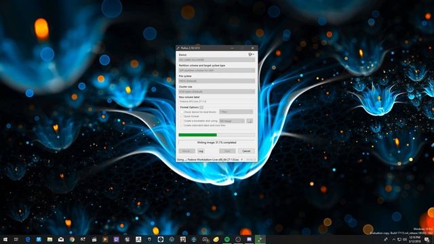The height and width of the screenshot is (244, 434).
Task: Open the Action Center notification icon
Action: pos(427,239)
